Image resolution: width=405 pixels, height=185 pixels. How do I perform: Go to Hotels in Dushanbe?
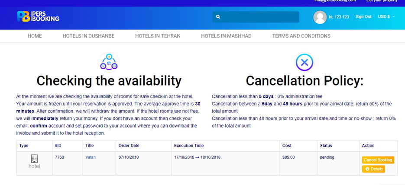click(88, 36)
